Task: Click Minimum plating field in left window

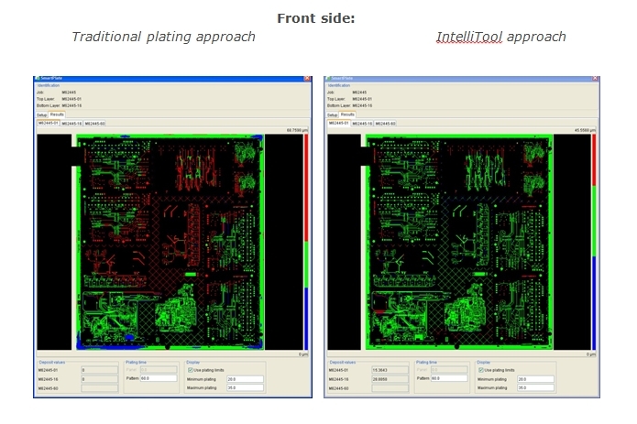Action: tap(245, 379)
